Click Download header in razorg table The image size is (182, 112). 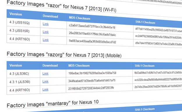point(50,66)
